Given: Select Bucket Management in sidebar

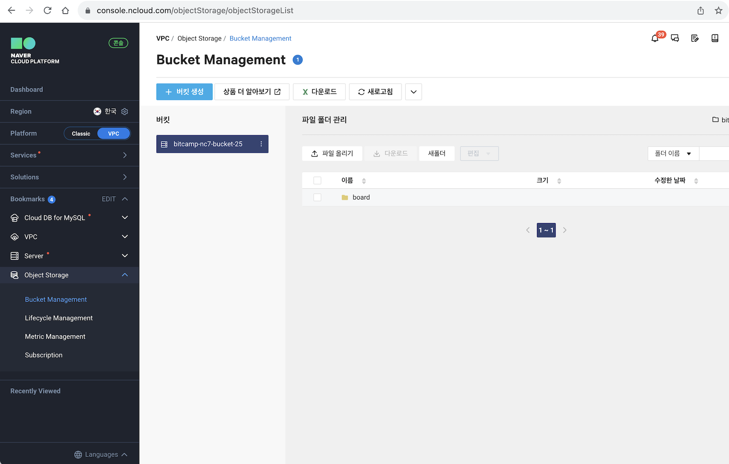Looking at the screenshot, I should click(x=56, y=299).
